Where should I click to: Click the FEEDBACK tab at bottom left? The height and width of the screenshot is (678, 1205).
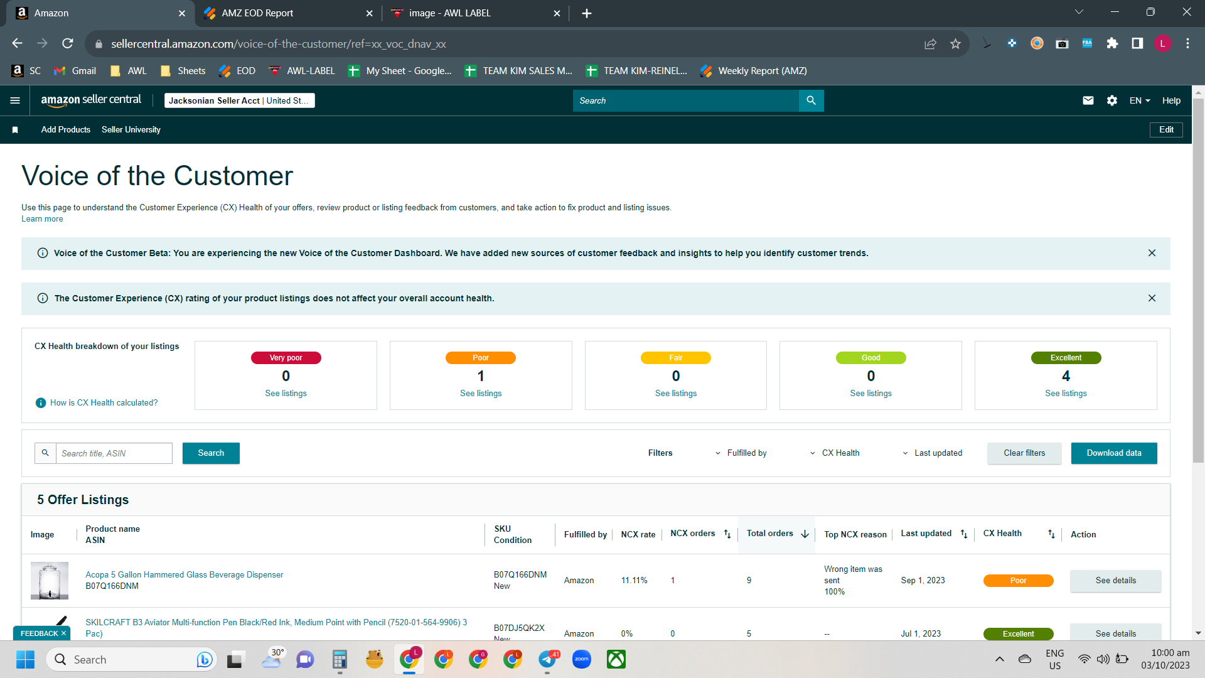[42, 633]
